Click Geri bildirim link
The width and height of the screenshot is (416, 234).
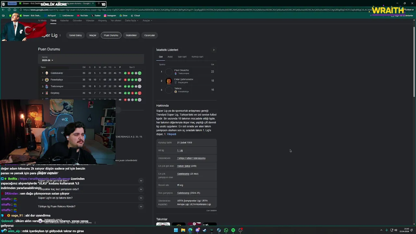coord(211,211)
